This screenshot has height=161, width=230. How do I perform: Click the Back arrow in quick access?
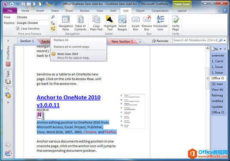12,4
